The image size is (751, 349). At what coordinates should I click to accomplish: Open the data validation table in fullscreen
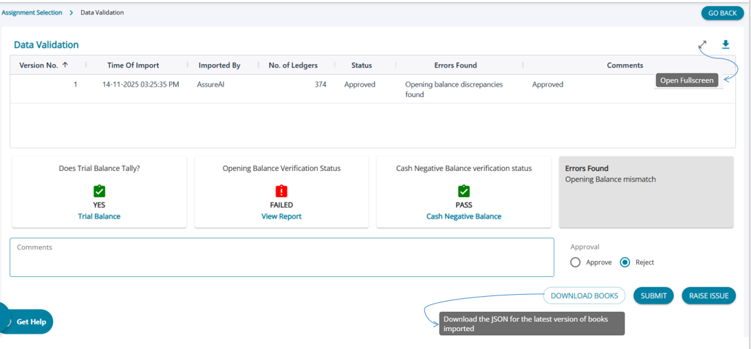(x=702, y=45)
